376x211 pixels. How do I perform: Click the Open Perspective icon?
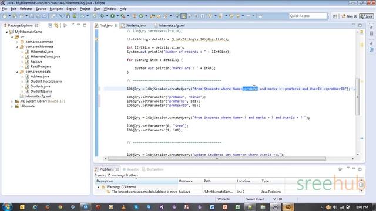(335, 16)
